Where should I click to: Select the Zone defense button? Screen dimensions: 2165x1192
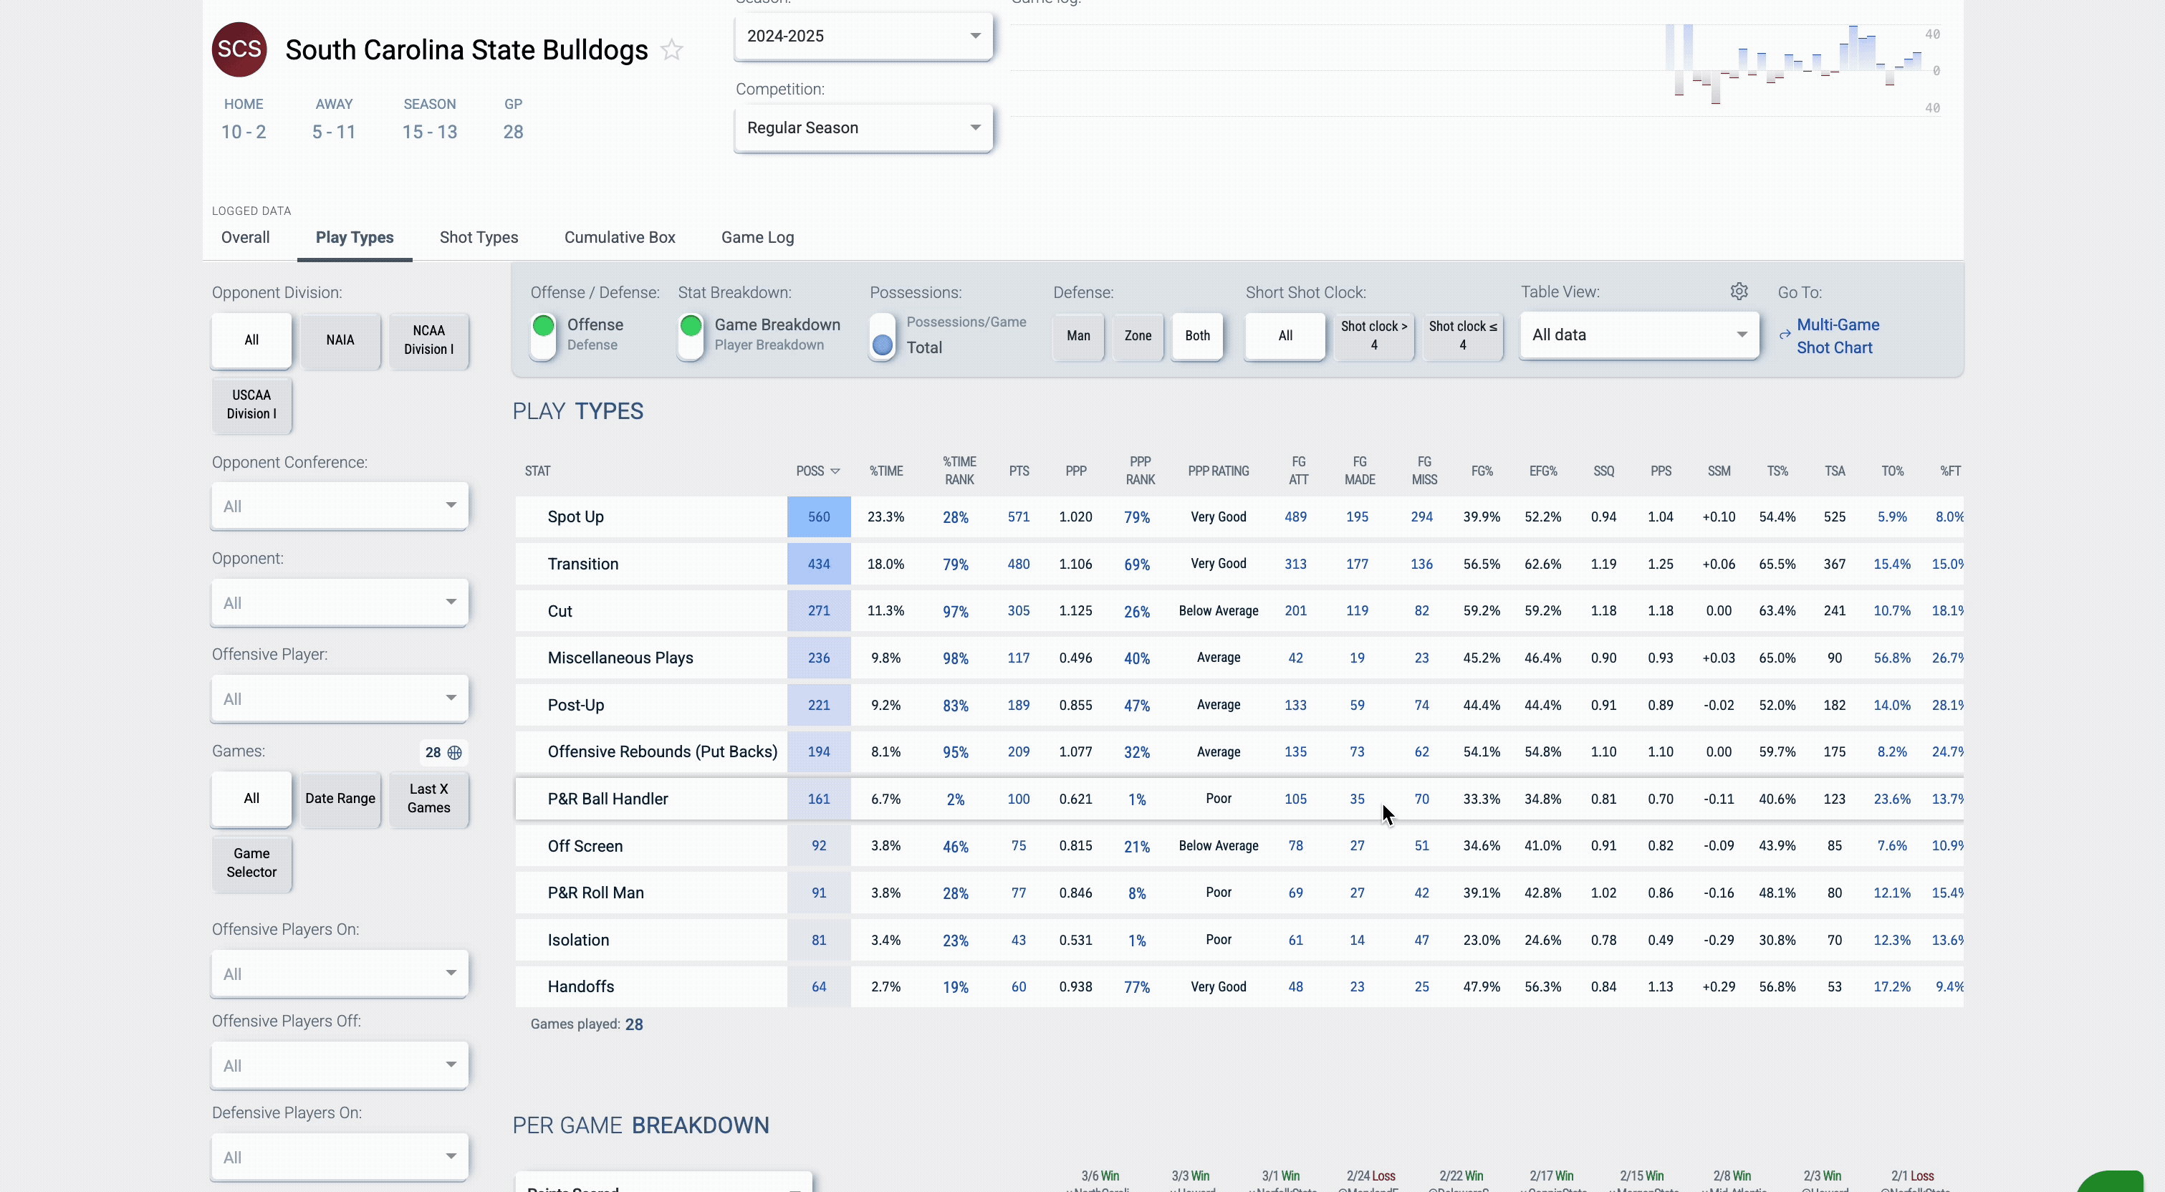click(1138, 336)
